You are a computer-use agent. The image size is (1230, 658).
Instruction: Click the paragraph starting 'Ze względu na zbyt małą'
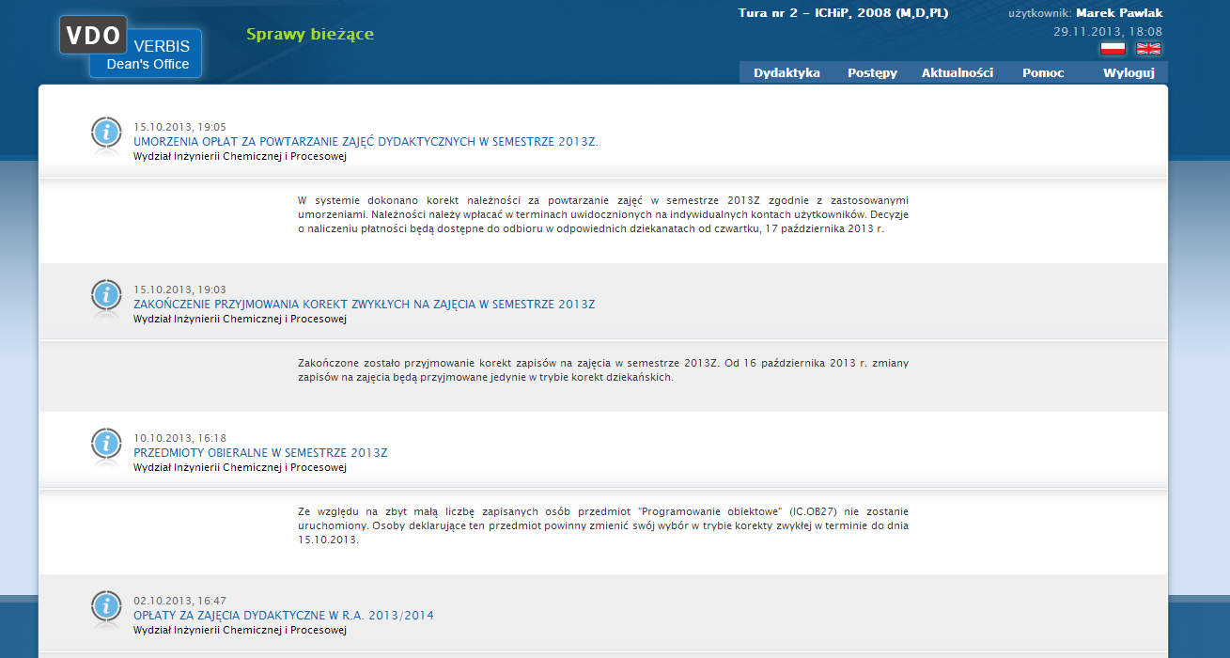[x=603, y=526]
